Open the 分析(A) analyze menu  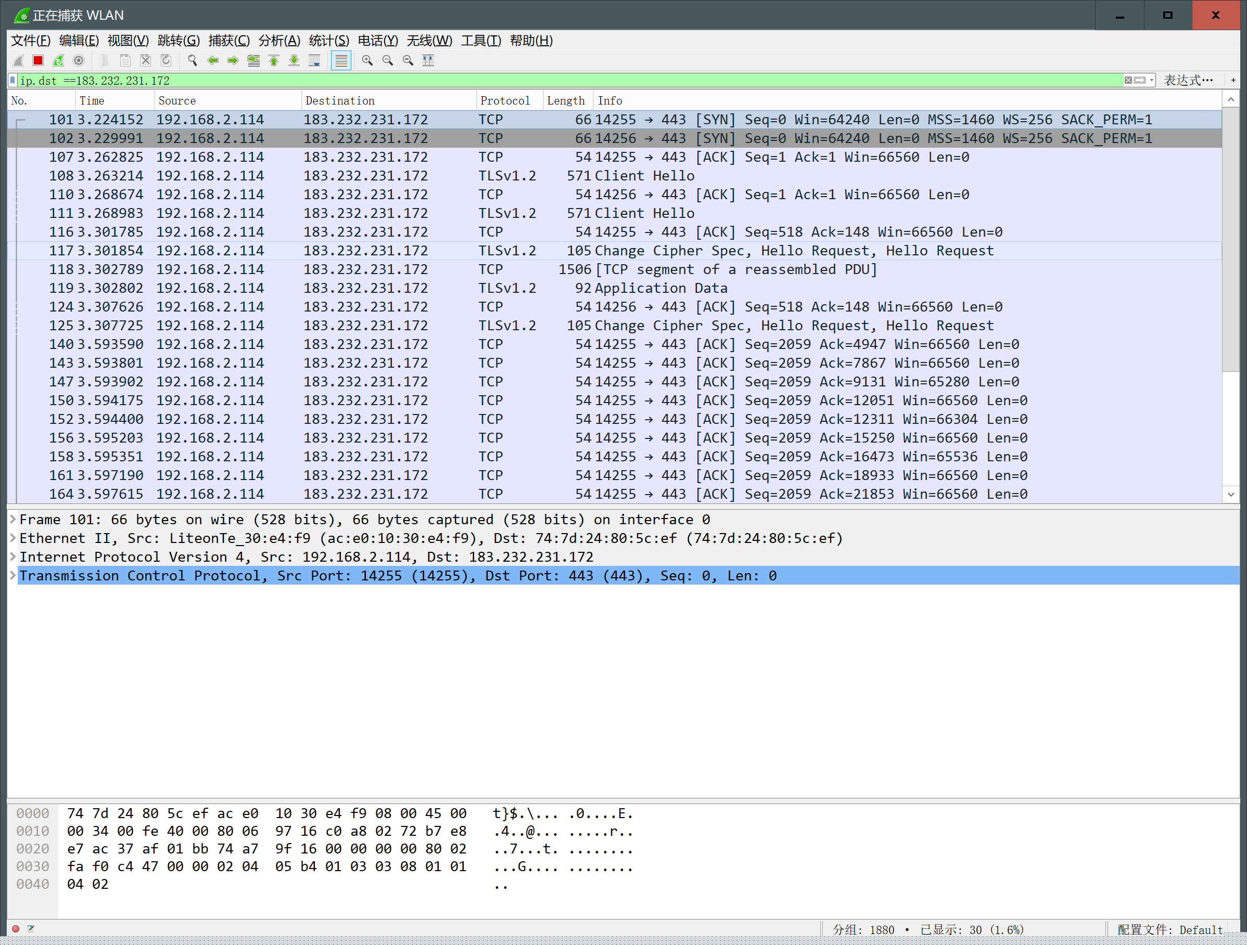(x=279, y=41)
